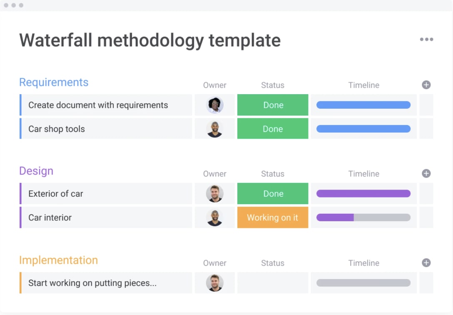Click the add column plus icon in Requirements group
Viewport: 453px width, 315px height.
click(x=426, y=85)
